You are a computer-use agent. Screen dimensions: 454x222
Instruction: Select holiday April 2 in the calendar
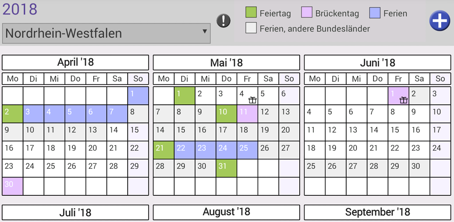point(12,114)
